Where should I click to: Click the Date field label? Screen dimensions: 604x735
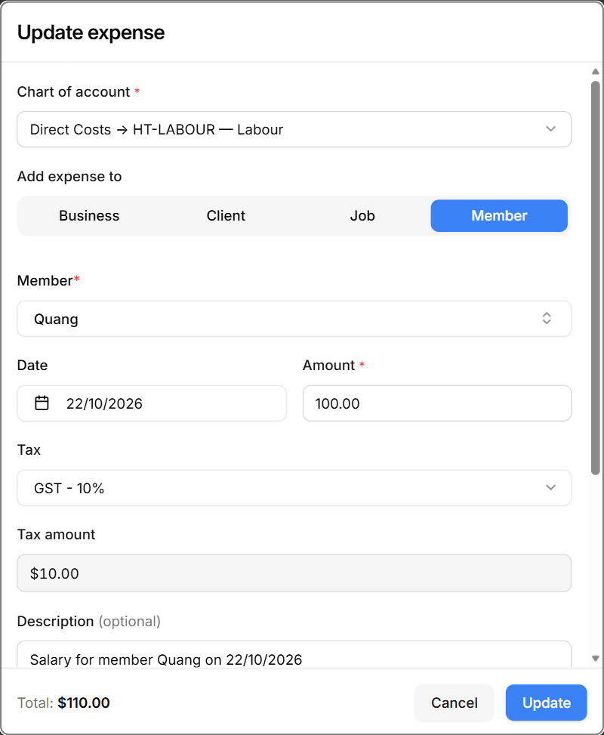tap(32, 365)
